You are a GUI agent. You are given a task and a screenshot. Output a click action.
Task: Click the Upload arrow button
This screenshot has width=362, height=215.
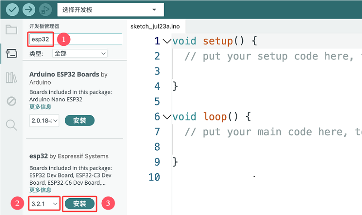pos(29,10)
